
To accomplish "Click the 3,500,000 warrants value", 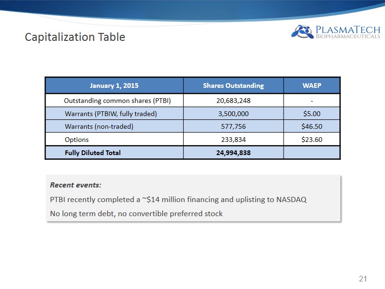I will click(x=233, y=114).
